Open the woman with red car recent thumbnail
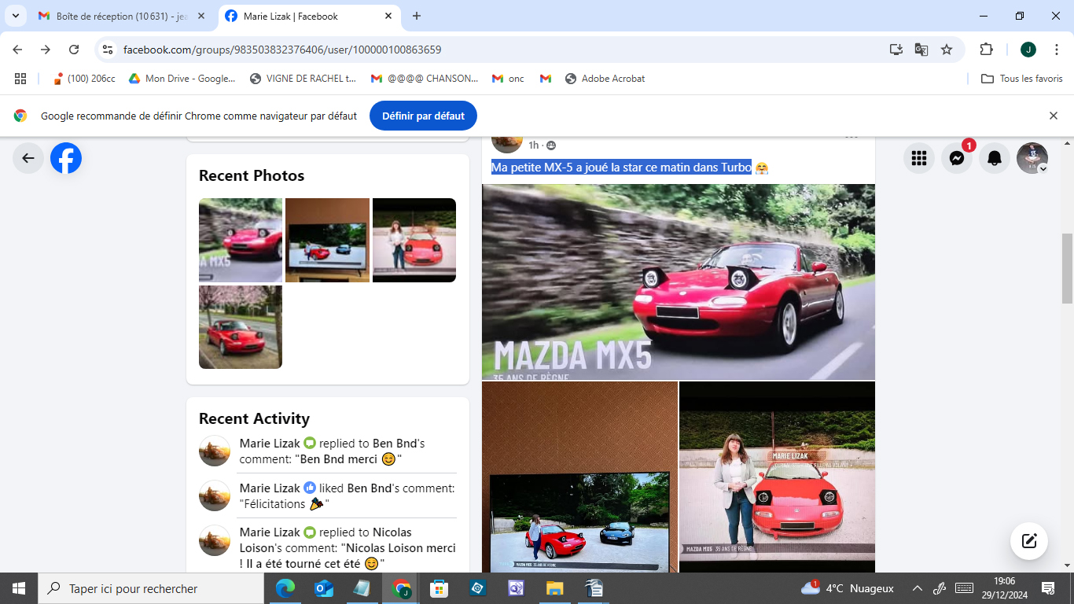The height and width of the screenshot is (604, 1074). click(414, 240)
